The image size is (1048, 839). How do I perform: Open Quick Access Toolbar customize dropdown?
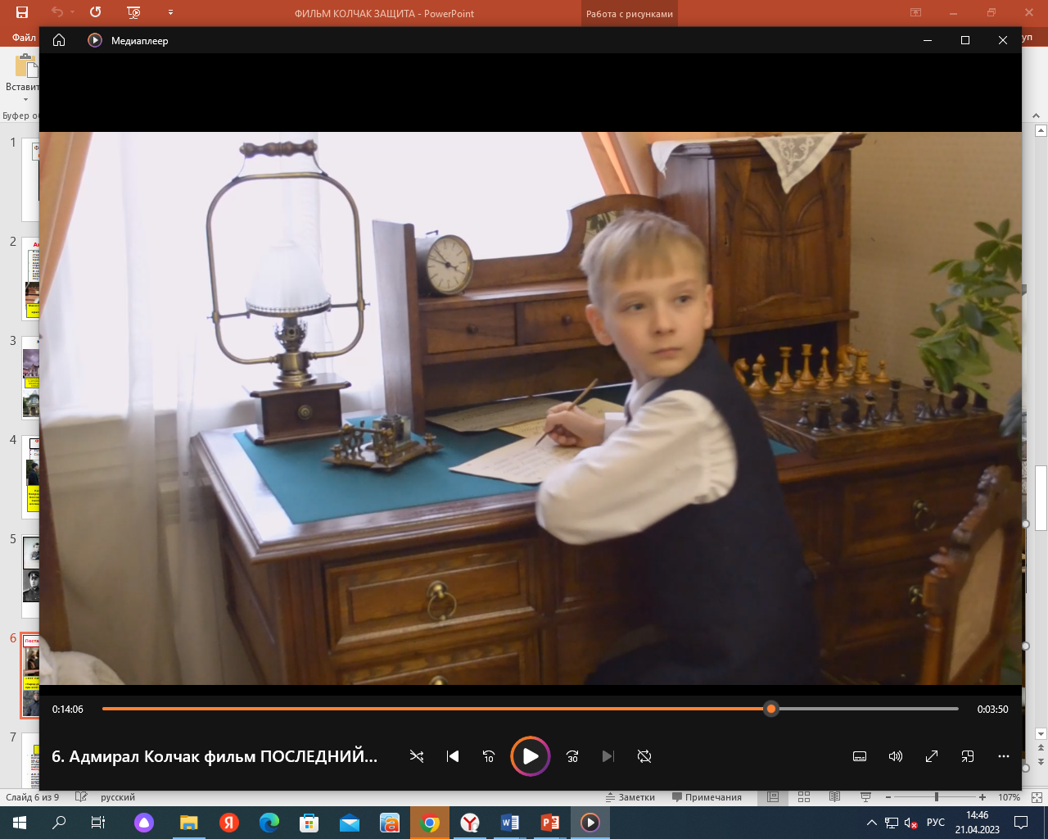[170, 13]
